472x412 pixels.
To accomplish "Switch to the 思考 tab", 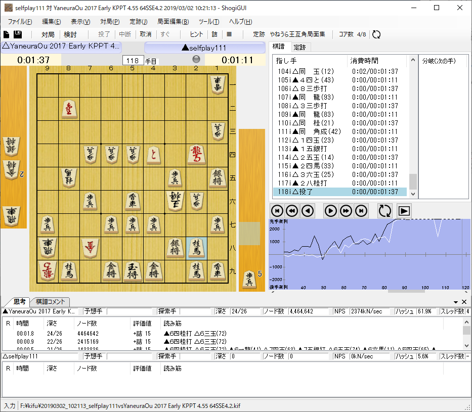I will (x=20, y=301).
